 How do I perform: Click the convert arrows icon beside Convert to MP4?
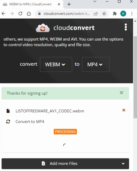(8, 122)
